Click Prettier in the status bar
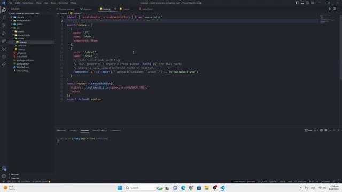 pos(325,181)
